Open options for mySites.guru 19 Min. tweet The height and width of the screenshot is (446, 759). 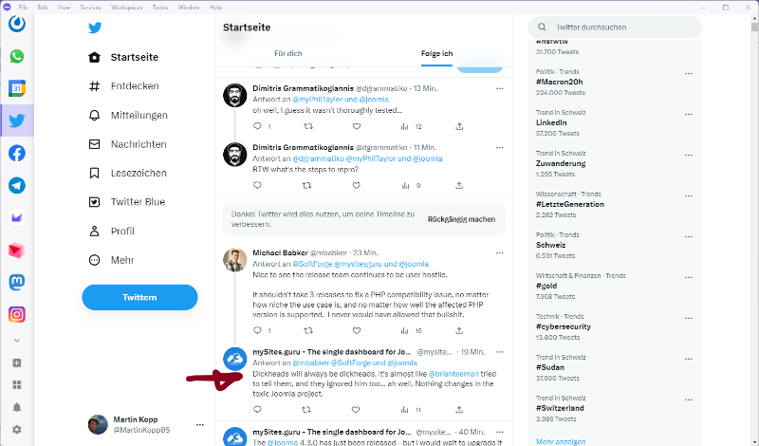[x=500, y=352]
